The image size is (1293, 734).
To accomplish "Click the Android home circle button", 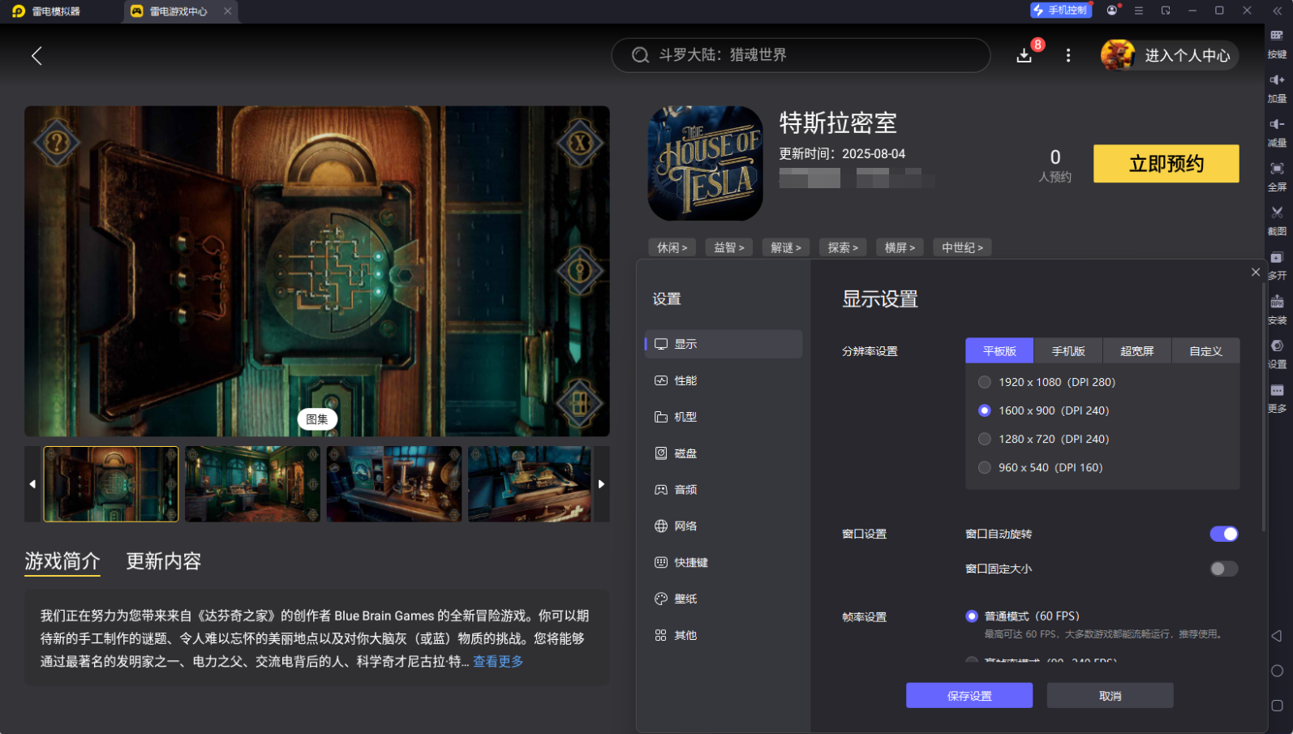I will coord(1277,671).
